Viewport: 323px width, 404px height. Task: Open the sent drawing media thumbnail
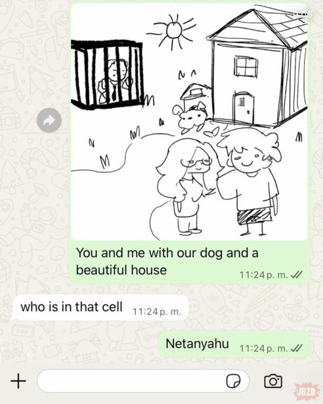tap(189, 122)
